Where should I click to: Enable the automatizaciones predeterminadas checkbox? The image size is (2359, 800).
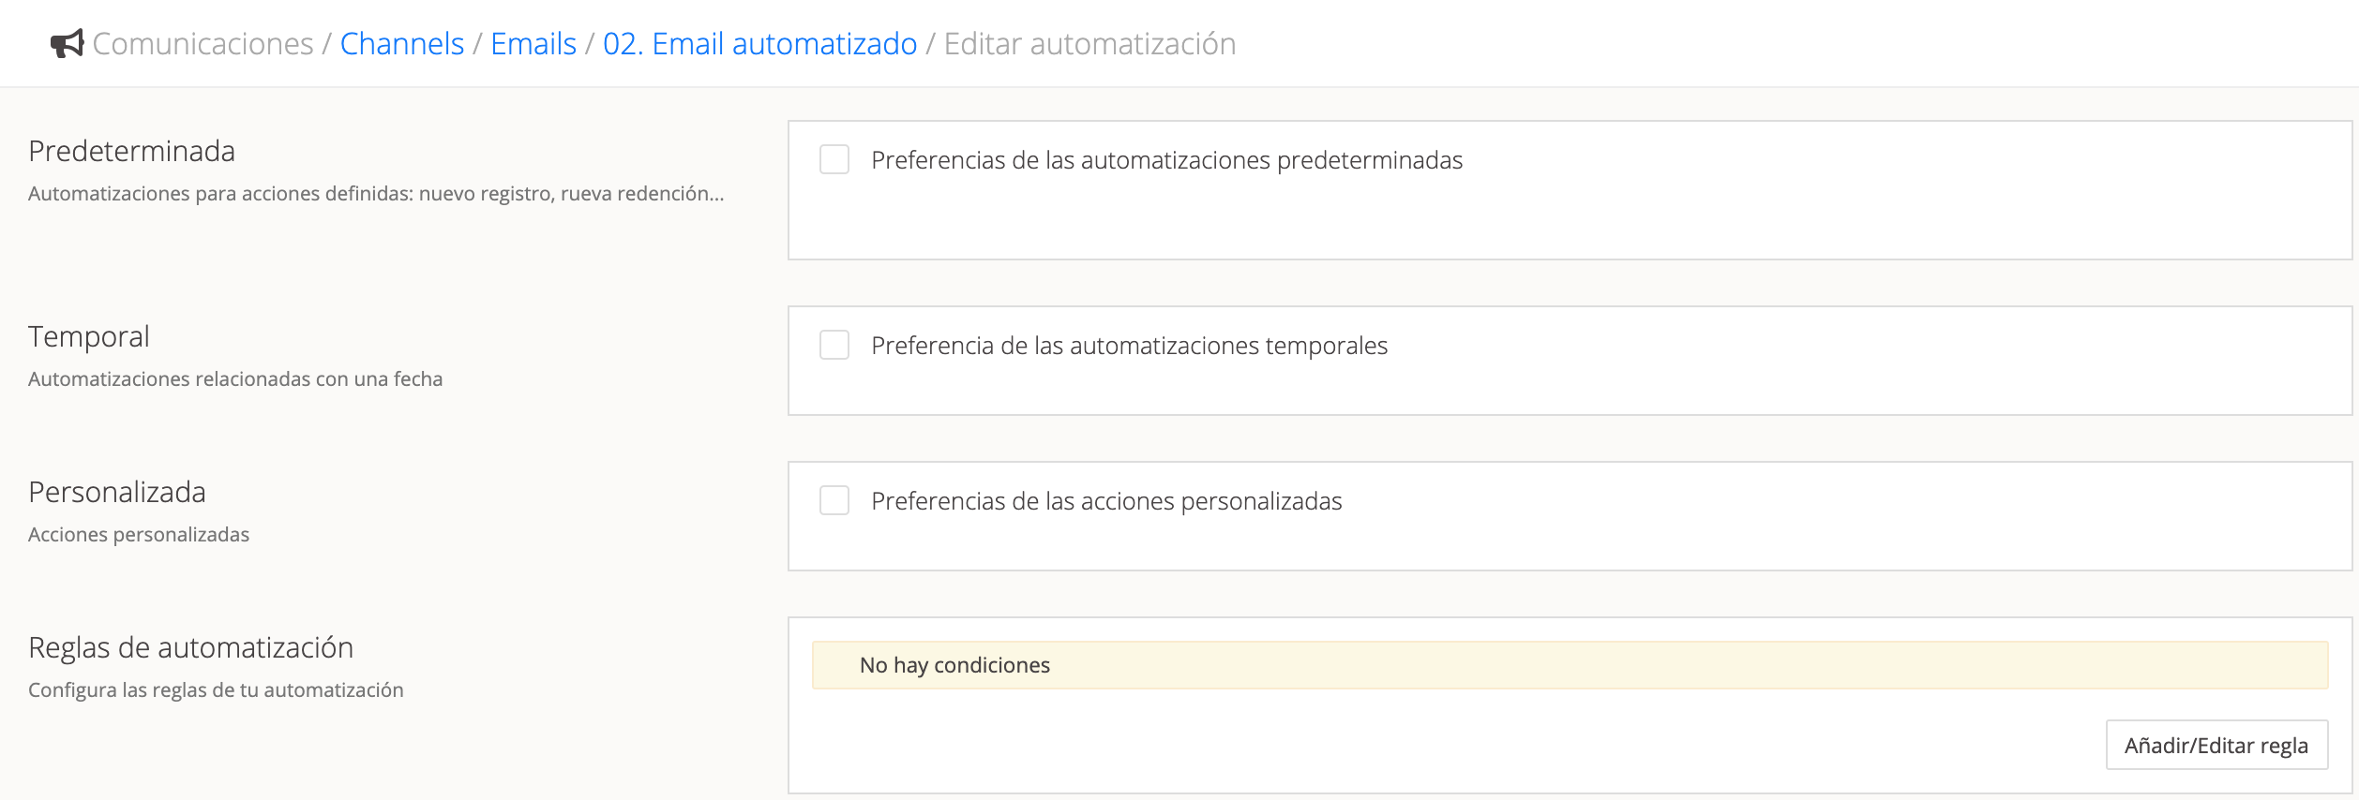point(834,160)
